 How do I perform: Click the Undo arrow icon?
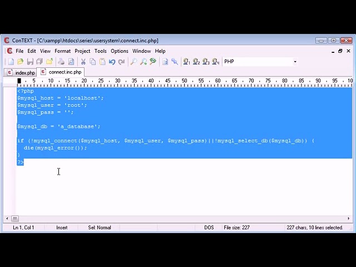click(112, 62)
